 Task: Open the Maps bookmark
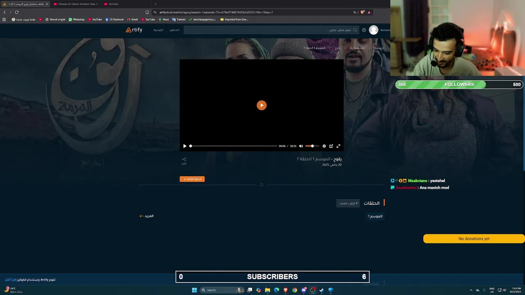[x=164, y=19]
